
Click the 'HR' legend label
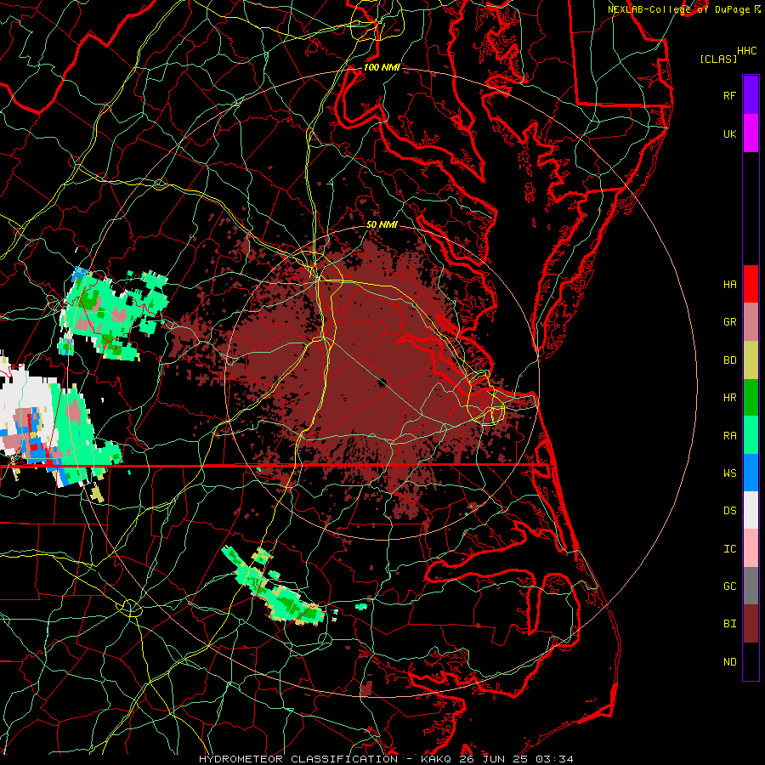point(729,397)
